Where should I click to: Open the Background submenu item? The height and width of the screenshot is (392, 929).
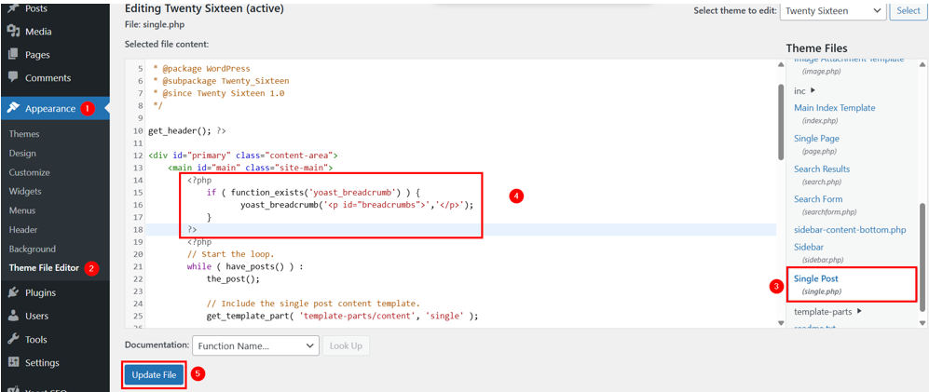coord(32,249)
